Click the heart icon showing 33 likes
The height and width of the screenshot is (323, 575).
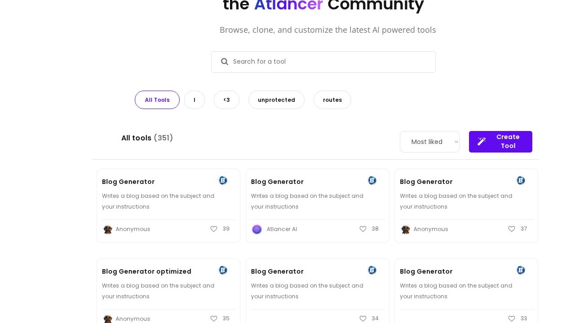[512, 319]
